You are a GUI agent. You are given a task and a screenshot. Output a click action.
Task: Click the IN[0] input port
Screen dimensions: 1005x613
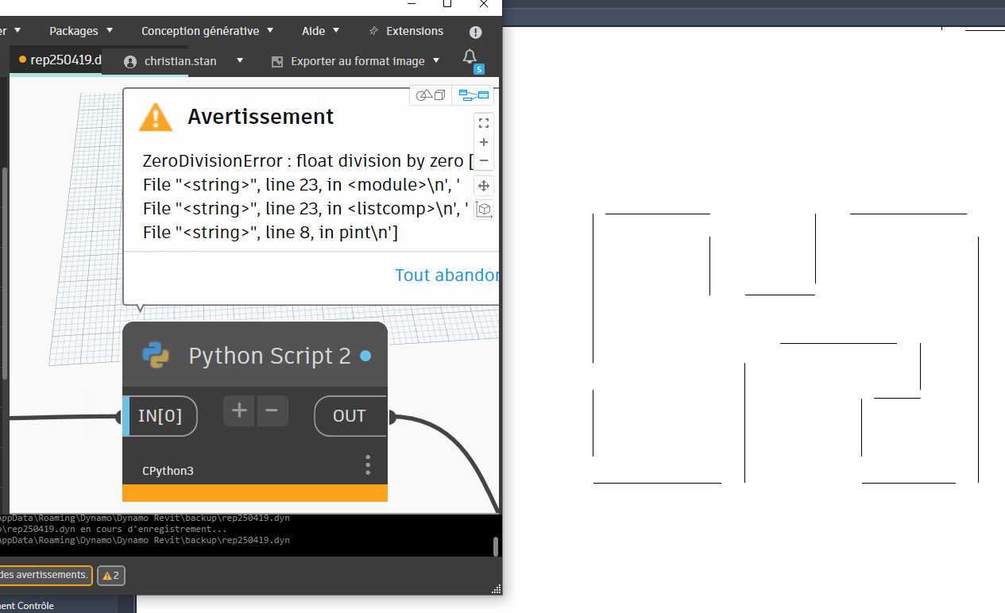click(x=160, y=416)
